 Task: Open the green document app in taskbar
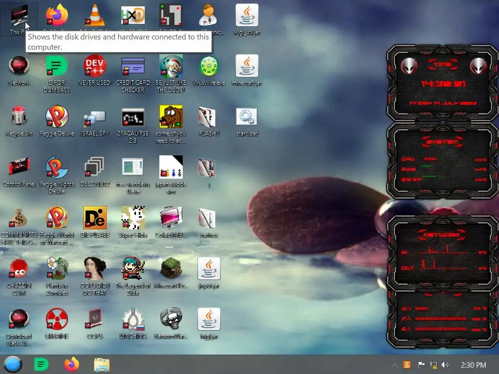[x=41, y=364]
